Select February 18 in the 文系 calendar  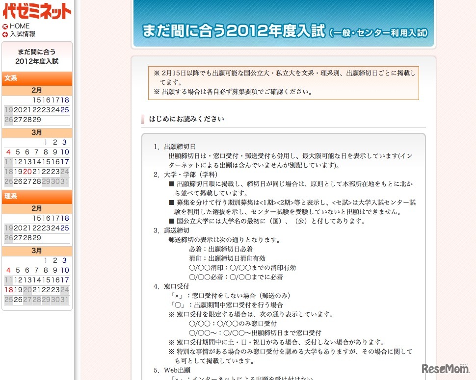pos(65,100)
